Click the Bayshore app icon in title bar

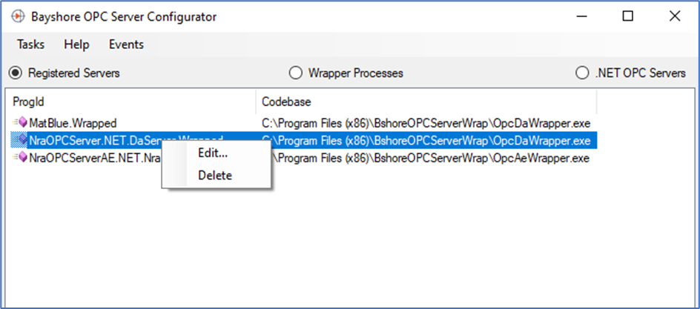coord(16,16)
